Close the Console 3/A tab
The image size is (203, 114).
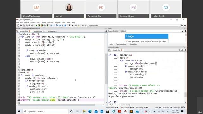[121, 50]
